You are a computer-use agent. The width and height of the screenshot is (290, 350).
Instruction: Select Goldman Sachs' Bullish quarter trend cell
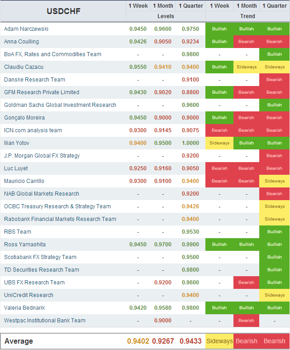tap(275, 105)
